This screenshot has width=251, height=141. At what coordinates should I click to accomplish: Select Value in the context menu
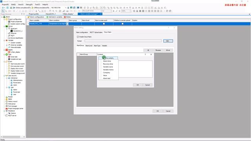click(x=105, y=76)
